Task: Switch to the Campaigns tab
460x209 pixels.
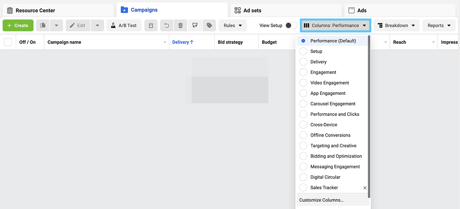Action: 172,10
